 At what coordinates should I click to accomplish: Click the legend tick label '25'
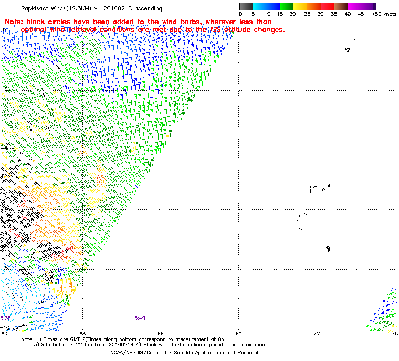click(x=307, y=14)
